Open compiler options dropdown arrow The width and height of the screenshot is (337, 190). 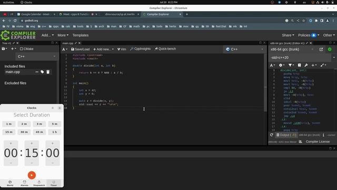(x=334, y=58)
